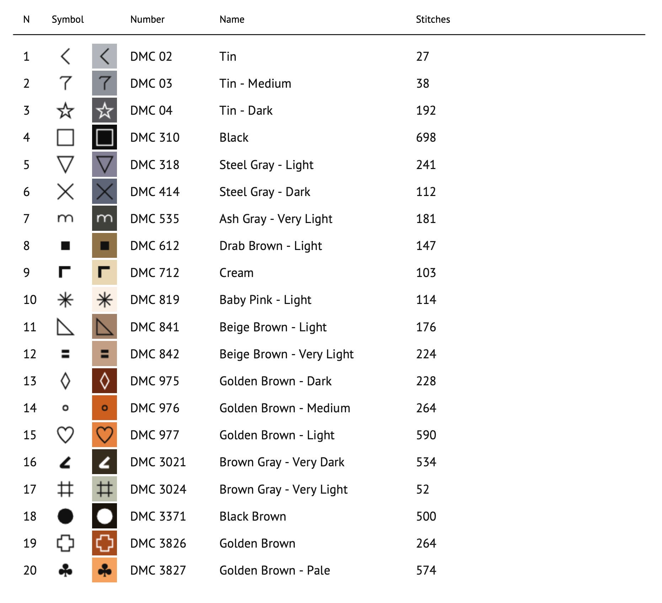Select the plus cross symbol for DMC 3826

click(65, 543)
